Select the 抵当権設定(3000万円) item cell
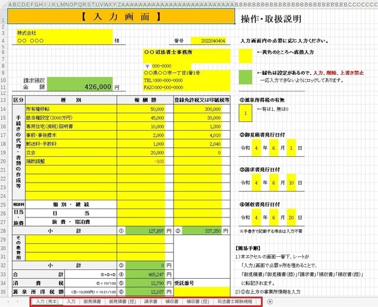 pos(71,118)
